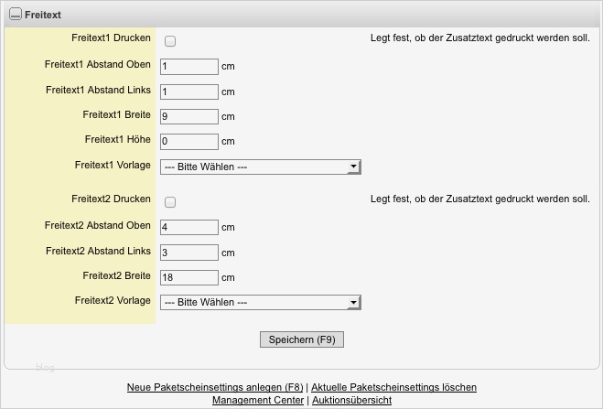Open the Freitext2 Vorlage dropdown

[x=261, y=302]
